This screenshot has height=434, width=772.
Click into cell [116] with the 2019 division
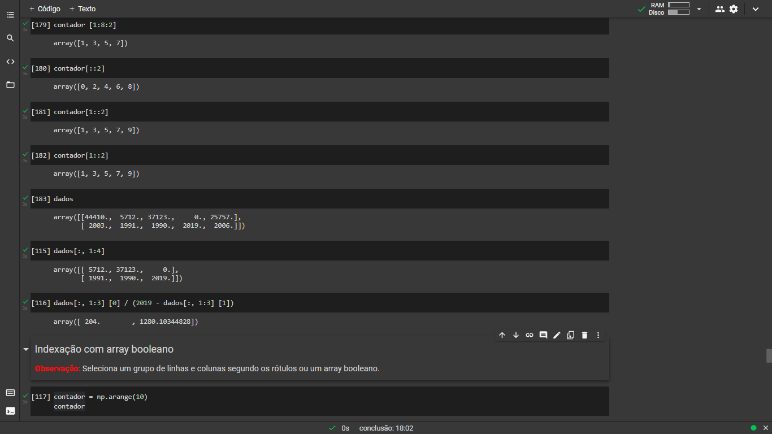pos(320,303)
